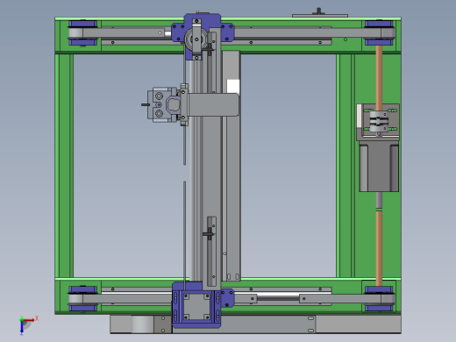Select the left green vertical frame extrusion
The height and width of the screenshot is (342, 456).
(64, 166)
